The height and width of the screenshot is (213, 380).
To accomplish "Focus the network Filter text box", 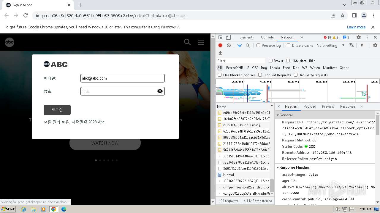I will [240, 61].
